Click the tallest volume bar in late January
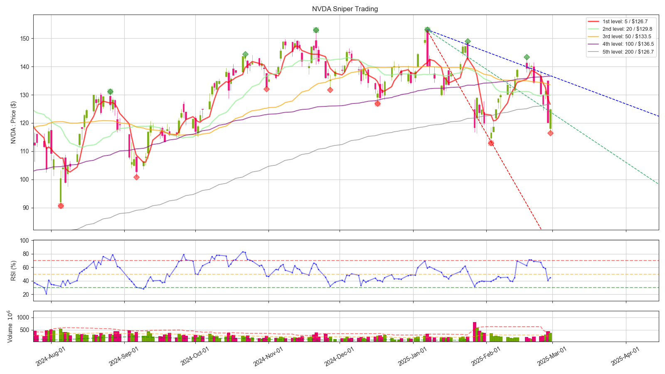Image resolution: width=665 pixels, height=374 pixels. [x=474, y=332]
